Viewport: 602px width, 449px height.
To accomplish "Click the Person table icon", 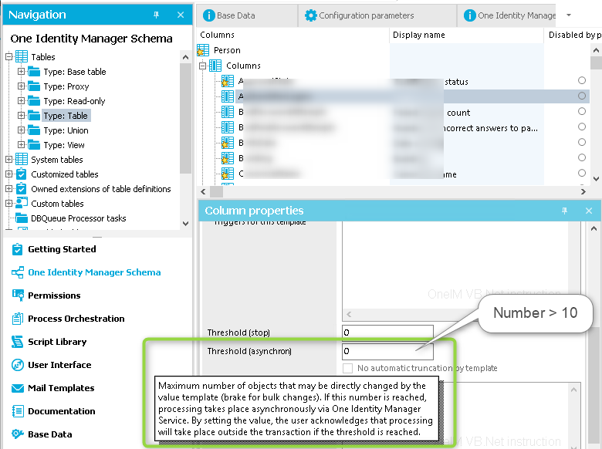I will (x=203, y=50).
